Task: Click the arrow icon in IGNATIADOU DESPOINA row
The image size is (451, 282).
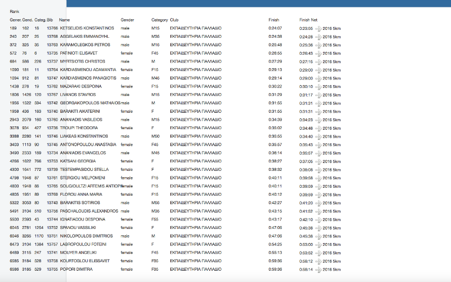Action: [319, 220]
